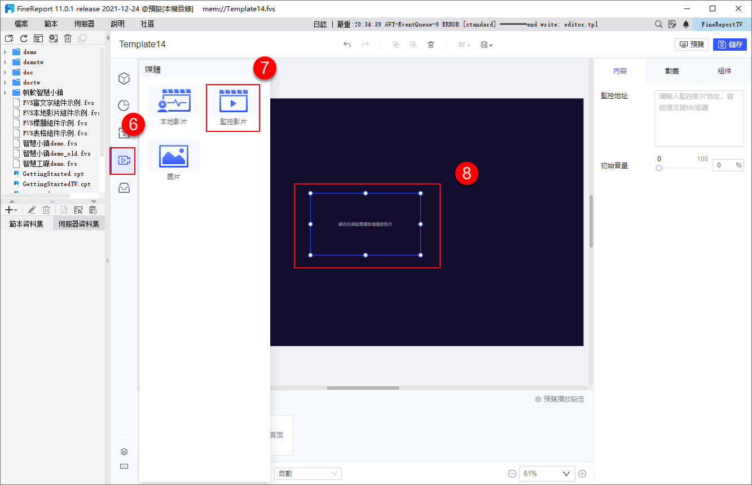Click the undo arrow in toolbar
This screenshot has height=485, width=752.
click(x=347, y=45)
